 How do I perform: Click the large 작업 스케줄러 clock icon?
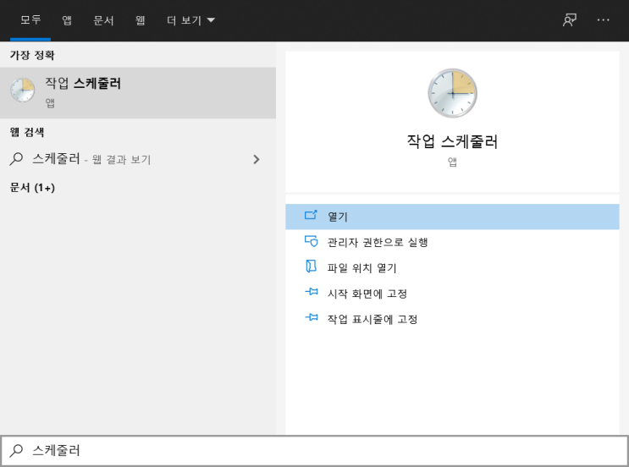pyautogui.click(x=453, y=93)
